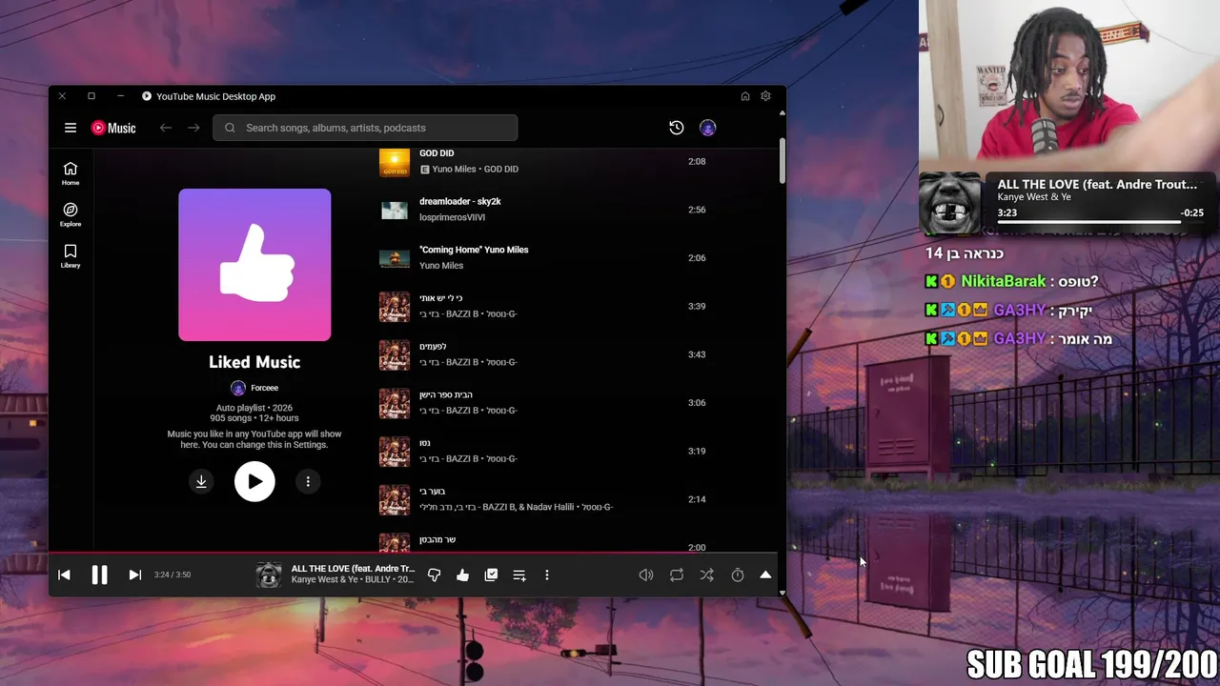This screenshot has height=686, width=1220.
Task: Dislike ALL THE LOVE with thumbs down
Action: coord(434,575)
